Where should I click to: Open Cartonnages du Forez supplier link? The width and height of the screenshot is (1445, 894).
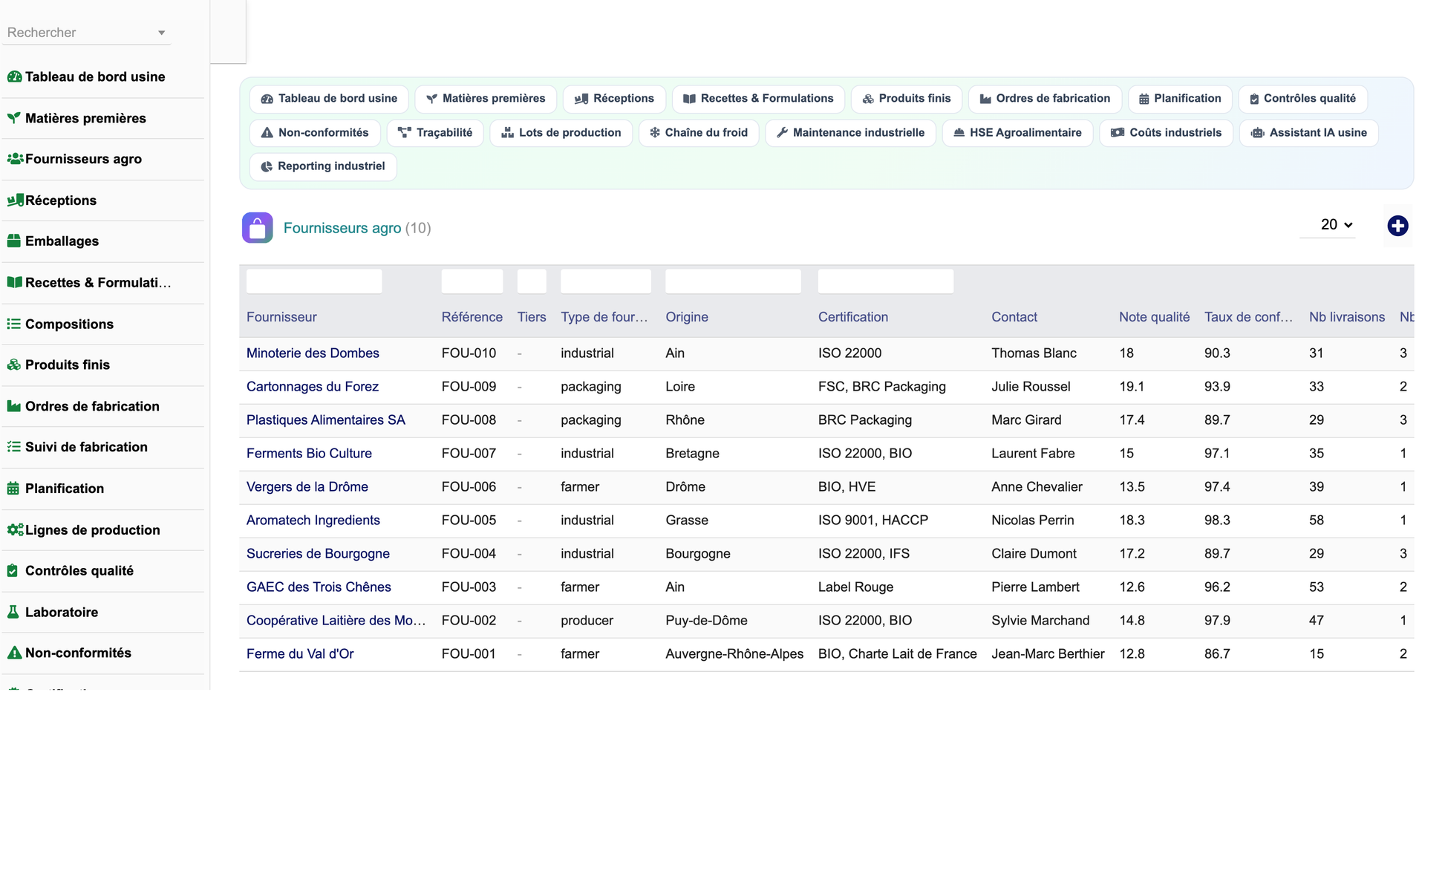point(313,387)
